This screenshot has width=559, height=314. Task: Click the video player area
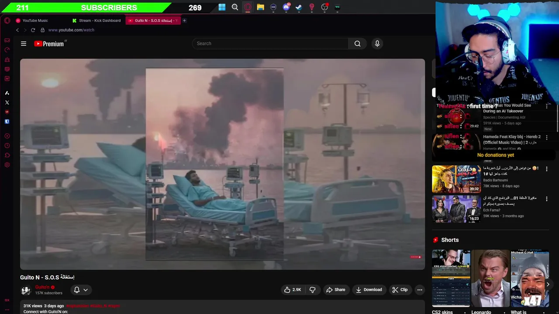(222, 164)
